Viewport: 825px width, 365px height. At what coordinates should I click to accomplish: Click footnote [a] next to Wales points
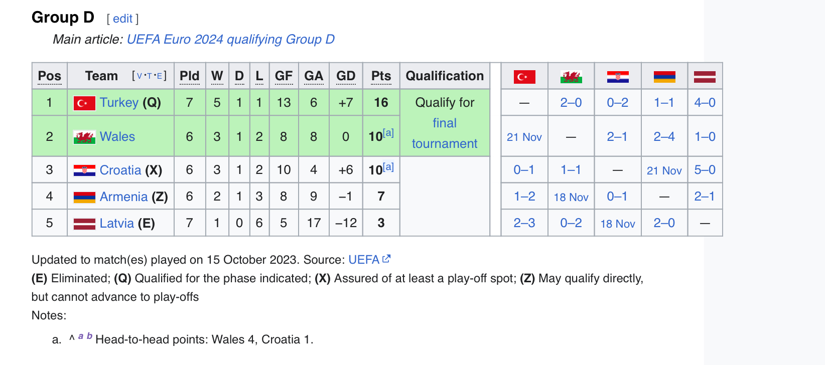388,133
